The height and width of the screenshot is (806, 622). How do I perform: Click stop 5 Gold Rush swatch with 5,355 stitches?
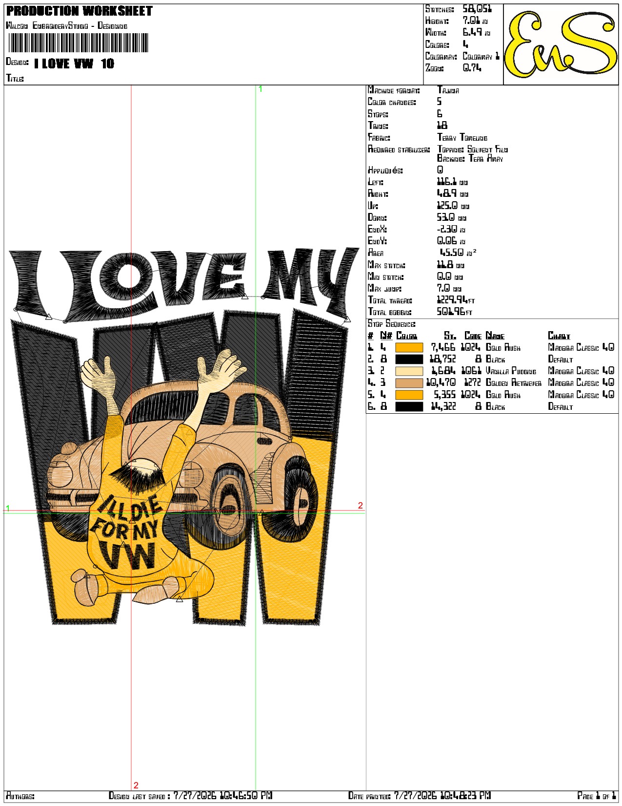(x=409, y=395)
